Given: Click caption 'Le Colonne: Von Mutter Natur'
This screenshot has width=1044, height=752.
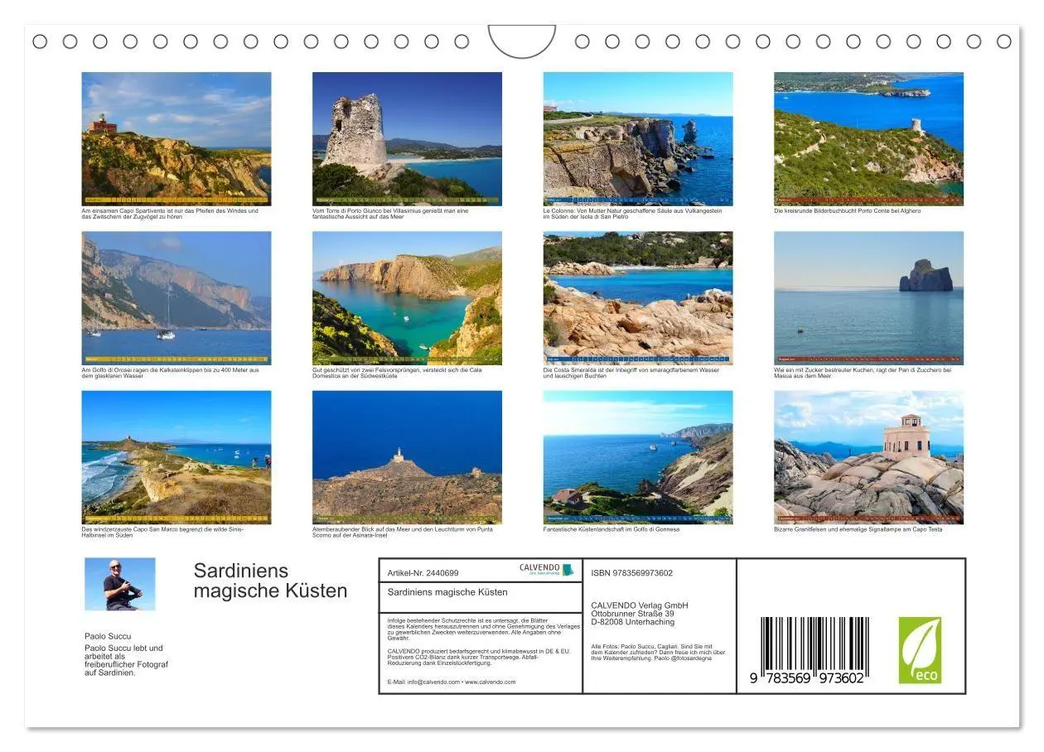Looking at the screenshot, I should click(x=632, y=214).
